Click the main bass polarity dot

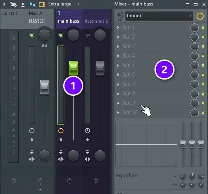click(x=61, y=140)
